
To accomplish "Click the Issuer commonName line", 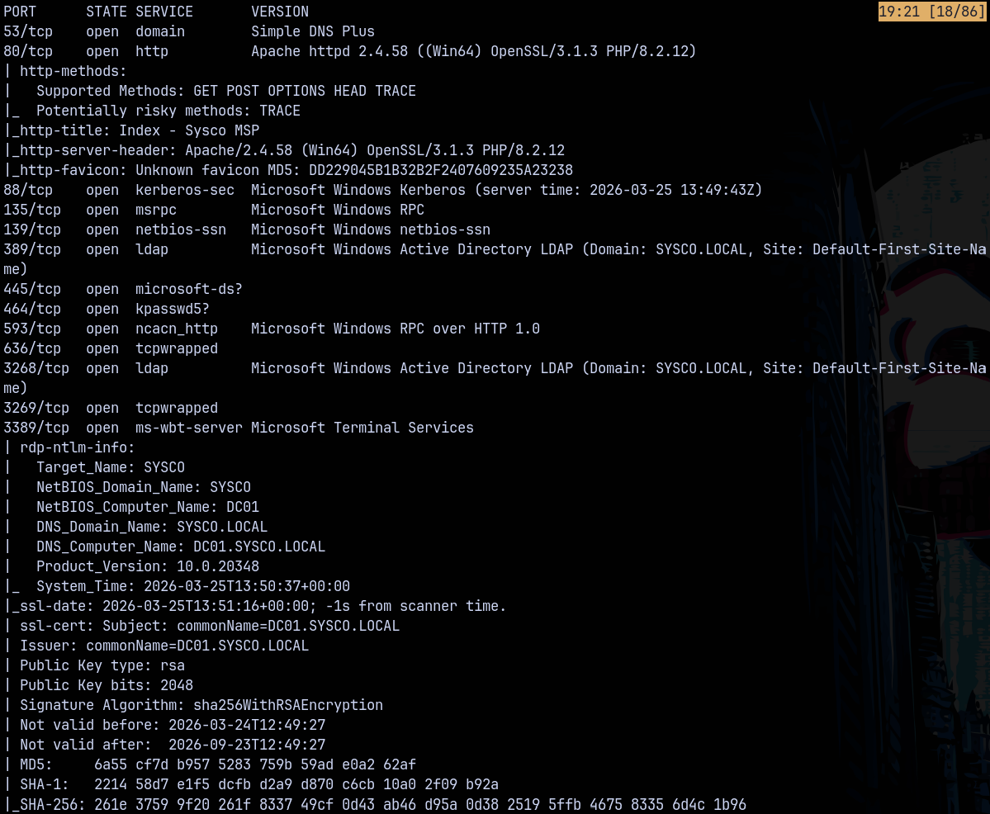I will pyautogui.click(x=163, y=646).
